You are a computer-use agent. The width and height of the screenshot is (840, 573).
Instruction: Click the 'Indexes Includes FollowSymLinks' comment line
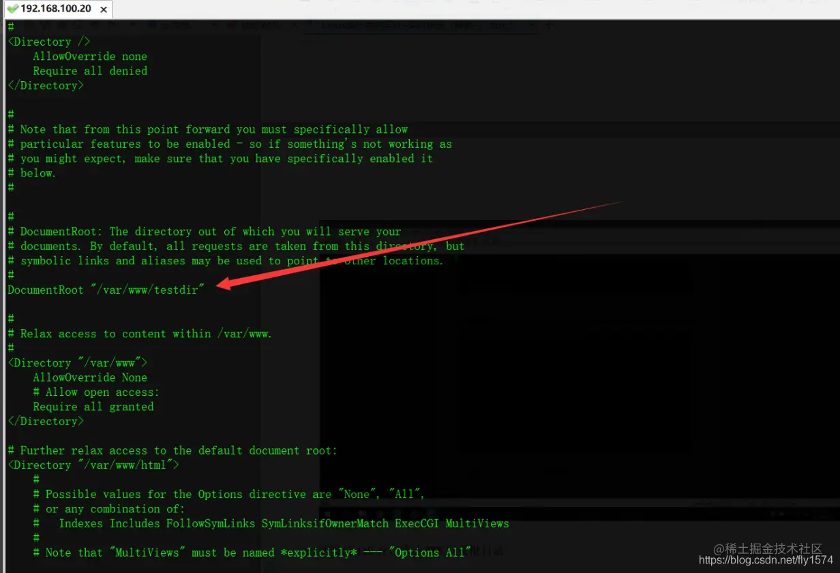point(271,523)
